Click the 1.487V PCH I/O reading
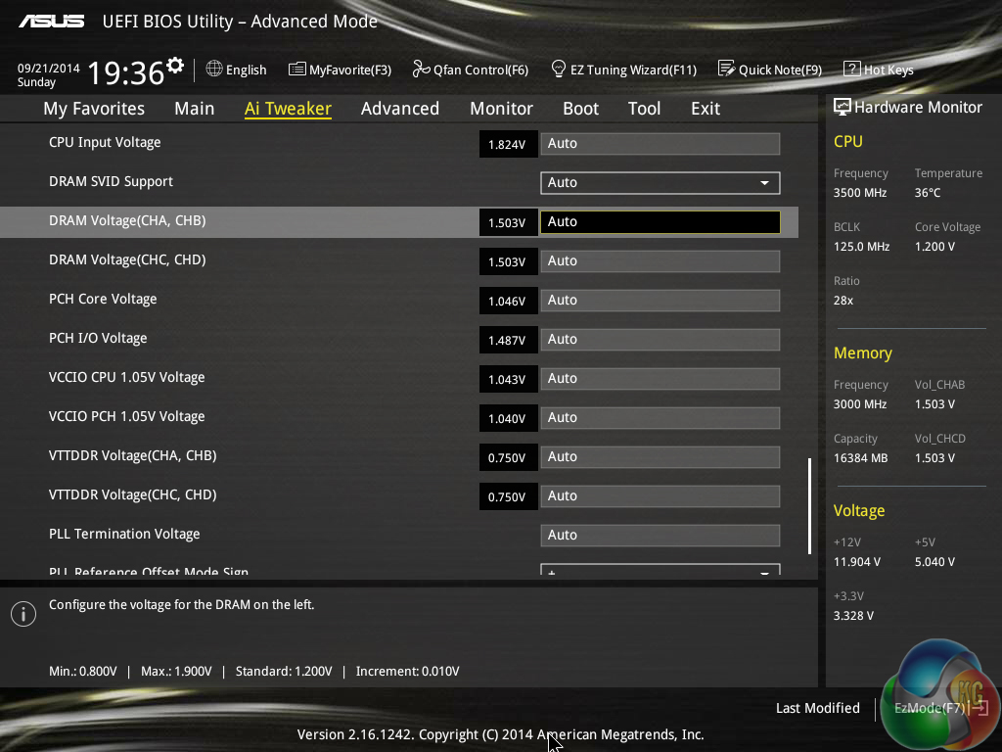The width and height of the screenshot is (1002, 752). pyautogui.click(x=508, y=340)
